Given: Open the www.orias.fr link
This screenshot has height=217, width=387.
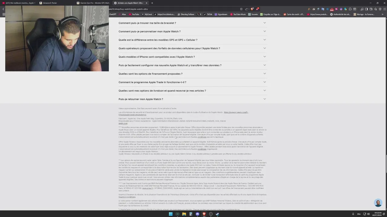Looking at the screenshot, I should [148, 188].
